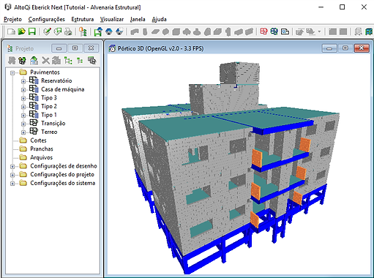Expand the Transição node
This screenshot has height=278, width=374.
tap(23, 124)
